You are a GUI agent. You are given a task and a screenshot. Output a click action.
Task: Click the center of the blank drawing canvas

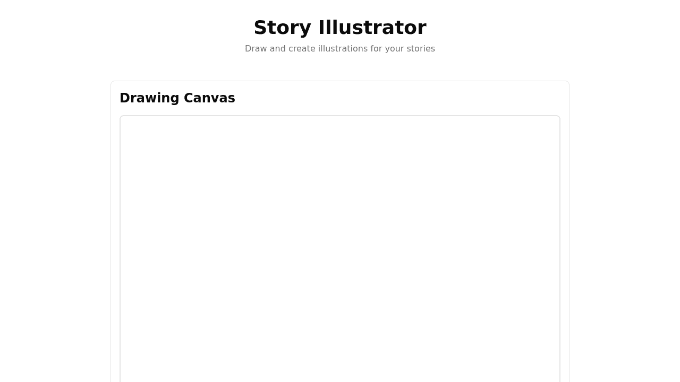click(340, 249)
